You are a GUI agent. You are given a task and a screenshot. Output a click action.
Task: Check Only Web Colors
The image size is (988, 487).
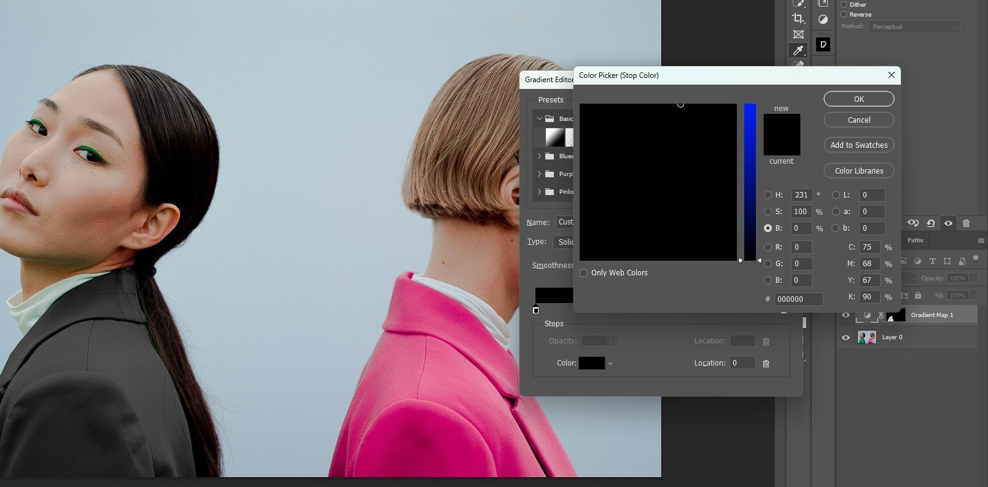click(x=583, y=273)
